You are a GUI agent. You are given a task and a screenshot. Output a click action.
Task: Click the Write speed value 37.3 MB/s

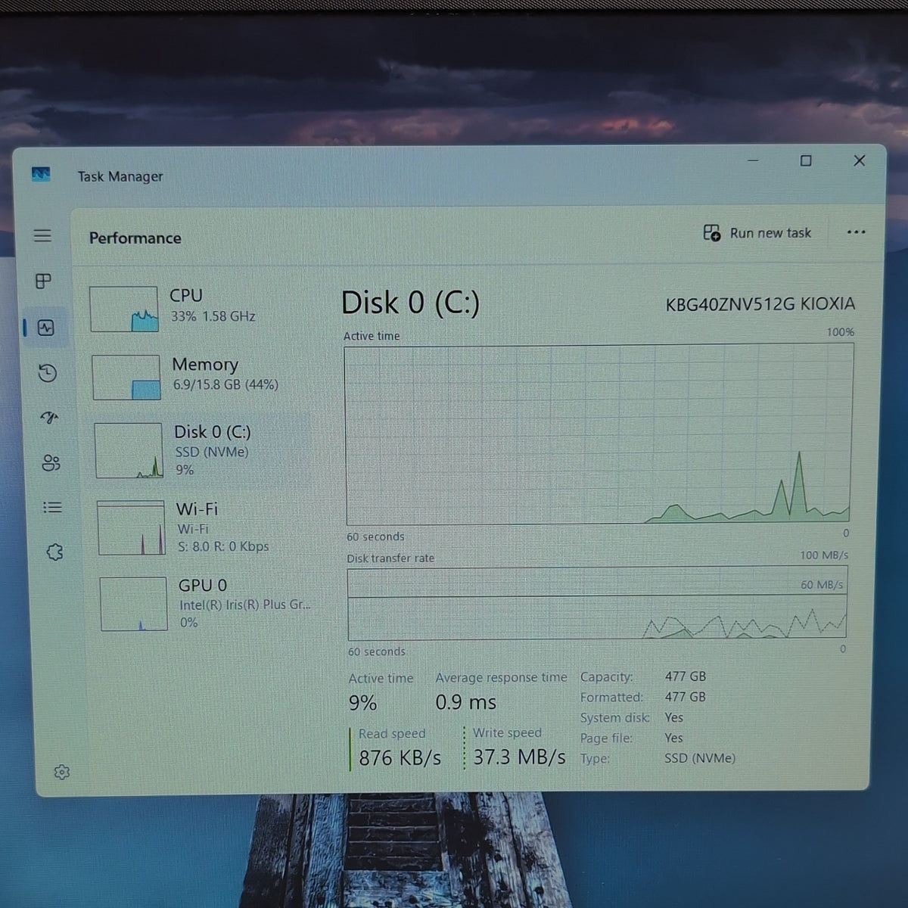(519, 757)
